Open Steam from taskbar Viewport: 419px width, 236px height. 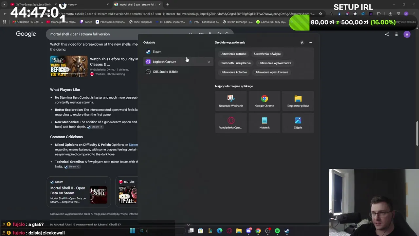[287, 231]
